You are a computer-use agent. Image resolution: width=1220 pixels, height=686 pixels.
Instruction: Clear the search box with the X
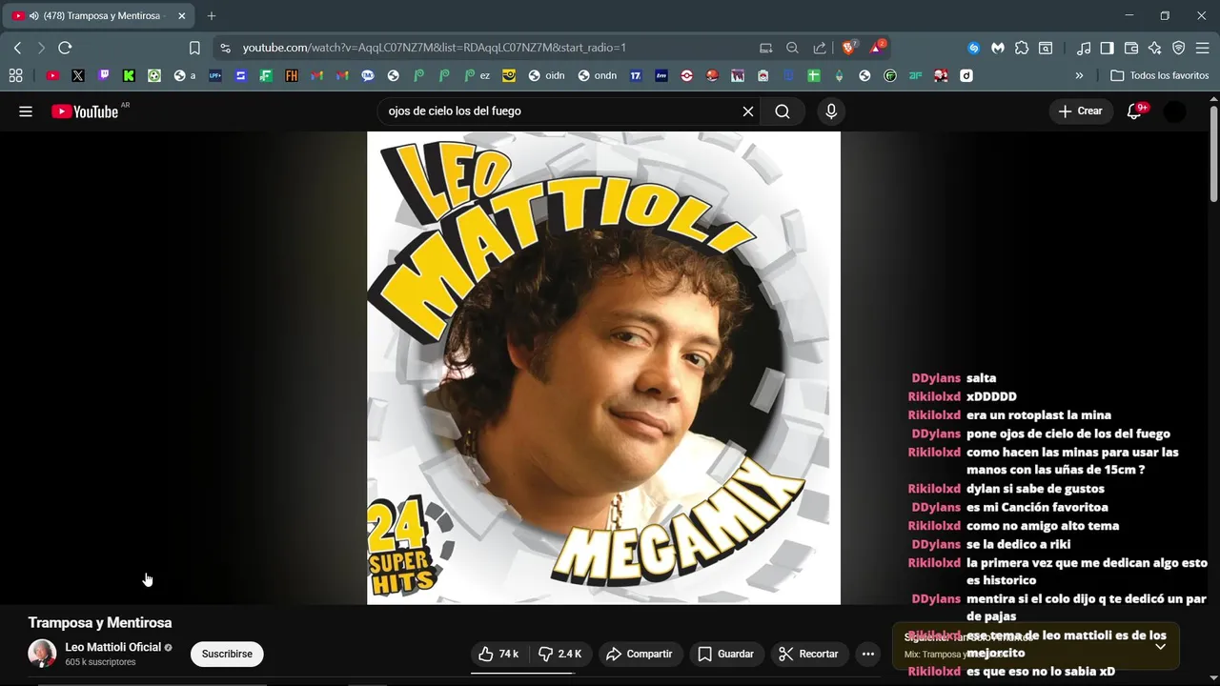pos(748,111)
